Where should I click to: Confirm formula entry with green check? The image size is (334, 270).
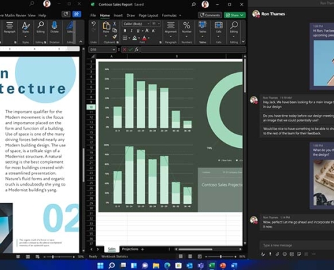pos(130,49)
